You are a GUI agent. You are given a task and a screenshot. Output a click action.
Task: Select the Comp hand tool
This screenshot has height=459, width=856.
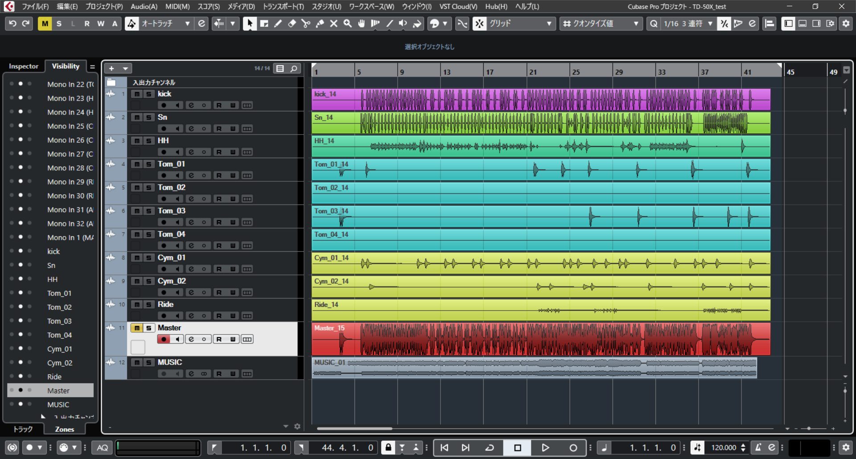click(362, 24)
